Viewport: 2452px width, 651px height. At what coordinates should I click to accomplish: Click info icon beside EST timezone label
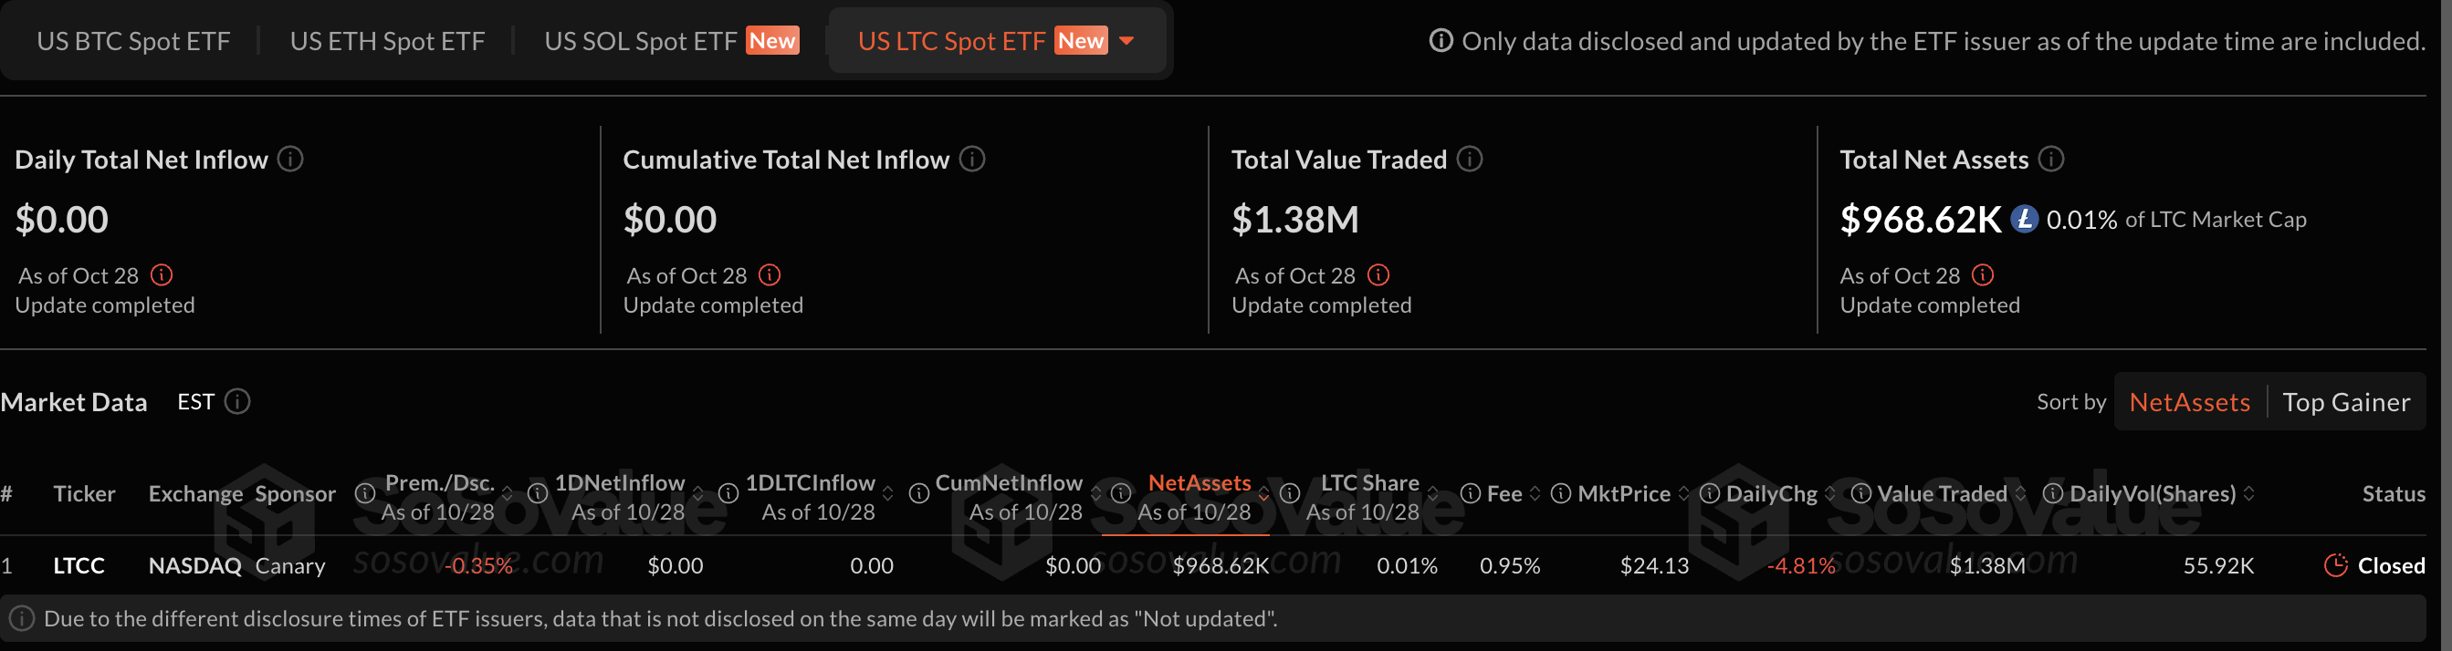237,401
